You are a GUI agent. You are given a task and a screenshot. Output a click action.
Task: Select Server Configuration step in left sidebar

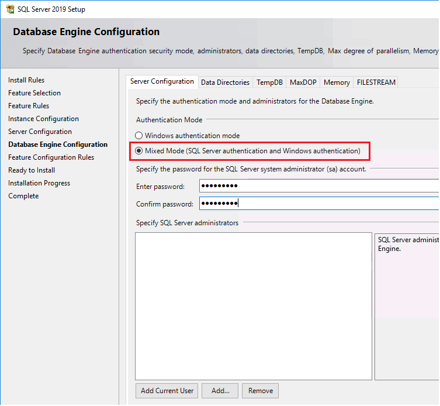40,132
